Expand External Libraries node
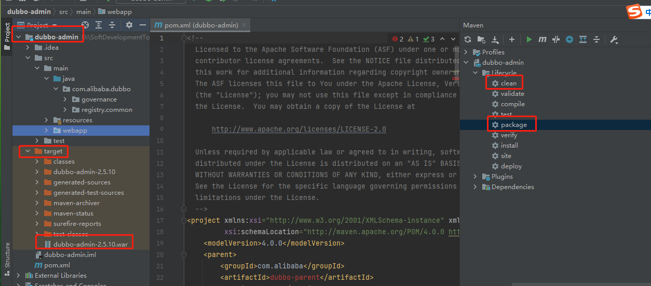The width and height of the screenshot is (651, 286). pos(19,275)
